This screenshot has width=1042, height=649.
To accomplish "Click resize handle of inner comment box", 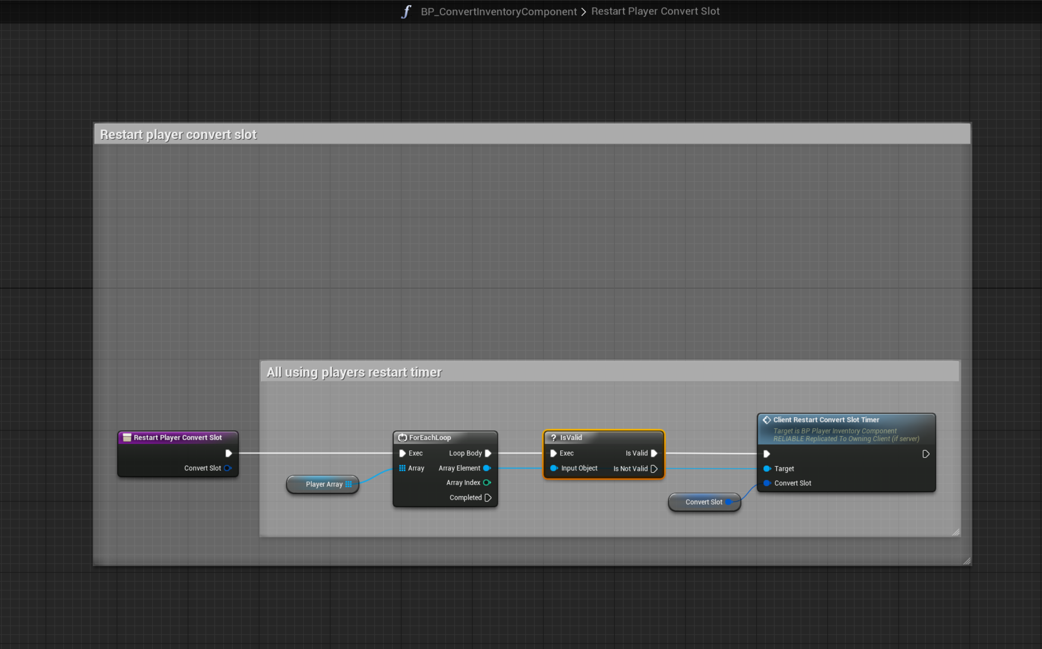I will pos(956,532).
